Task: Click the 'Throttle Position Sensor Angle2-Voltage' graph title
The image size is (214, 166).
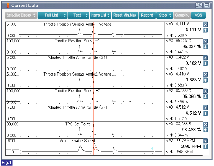Action: (x=77, y=74)
